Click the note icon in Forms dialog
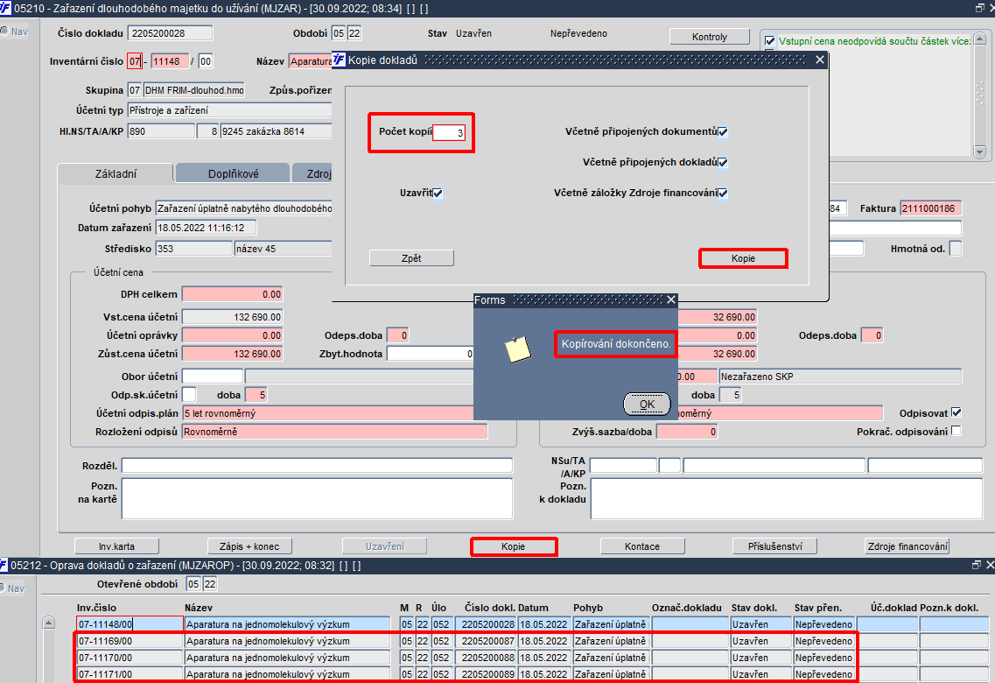This screenshot has width=995, height=683. 518,349
